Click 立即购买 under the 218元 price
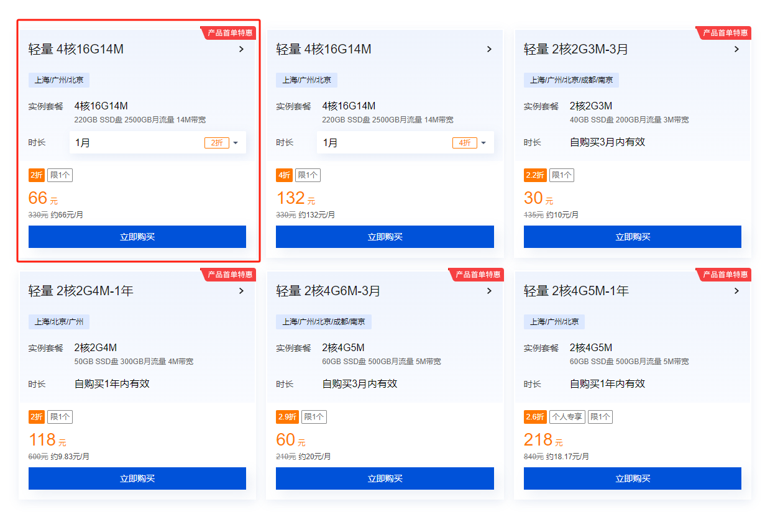Screen dimensions: 765x517 [632, 478]
